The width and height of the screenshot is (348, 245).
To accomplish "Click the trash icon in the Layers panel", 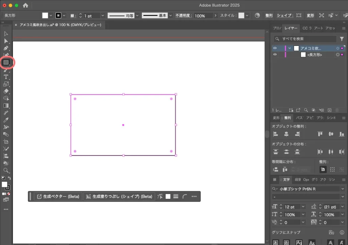I will click(337, 110).
